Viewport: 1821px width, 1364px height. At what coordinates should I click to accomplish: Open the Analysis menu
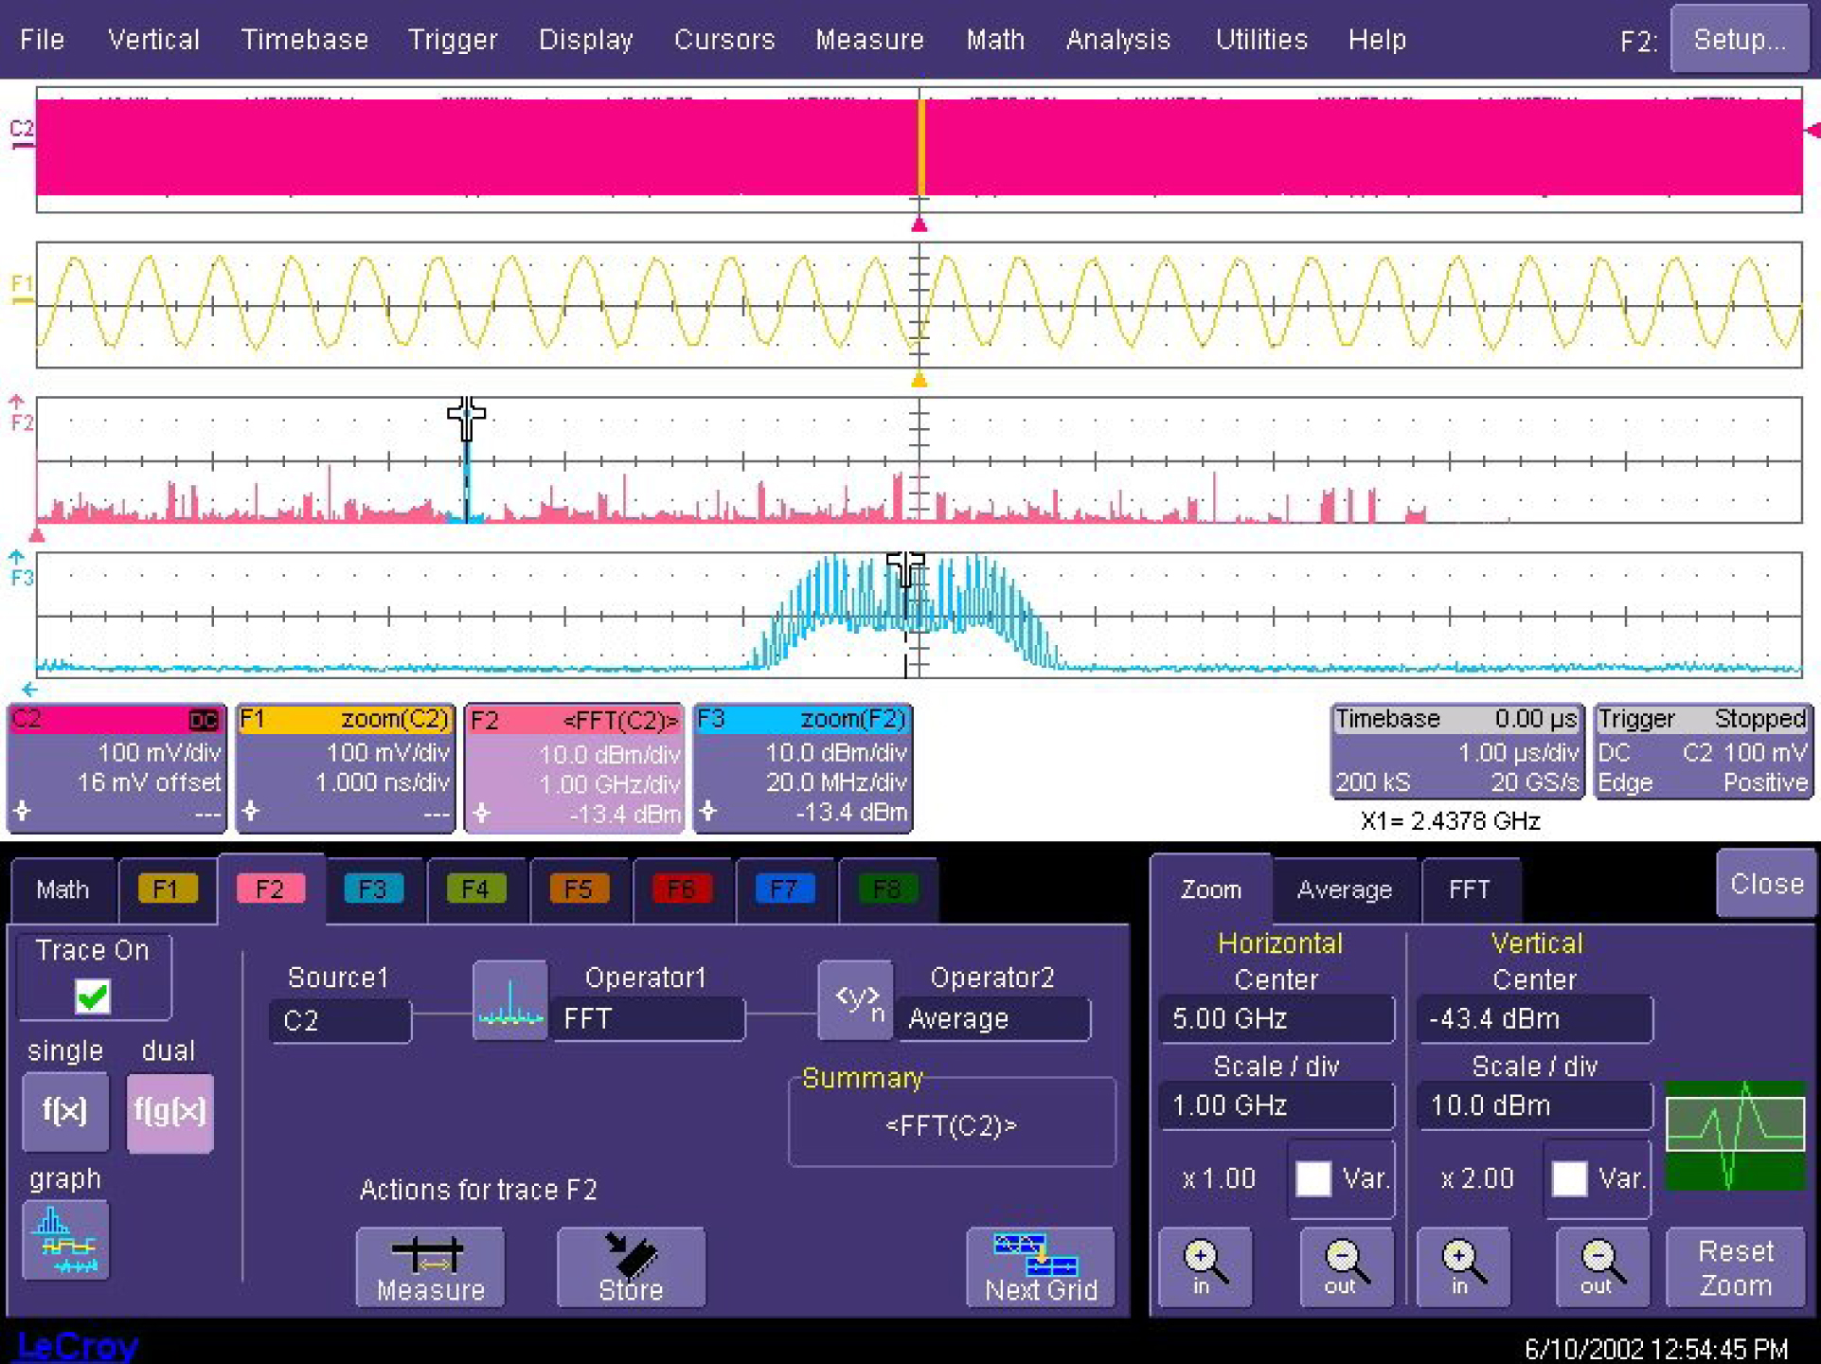click(x=1118, y=40)
